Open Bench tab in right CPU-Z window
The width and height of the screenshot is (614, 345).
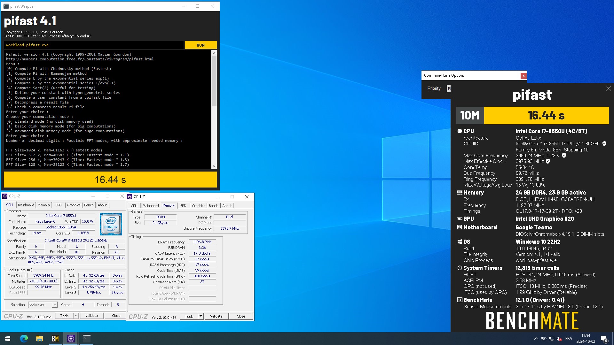213,206
